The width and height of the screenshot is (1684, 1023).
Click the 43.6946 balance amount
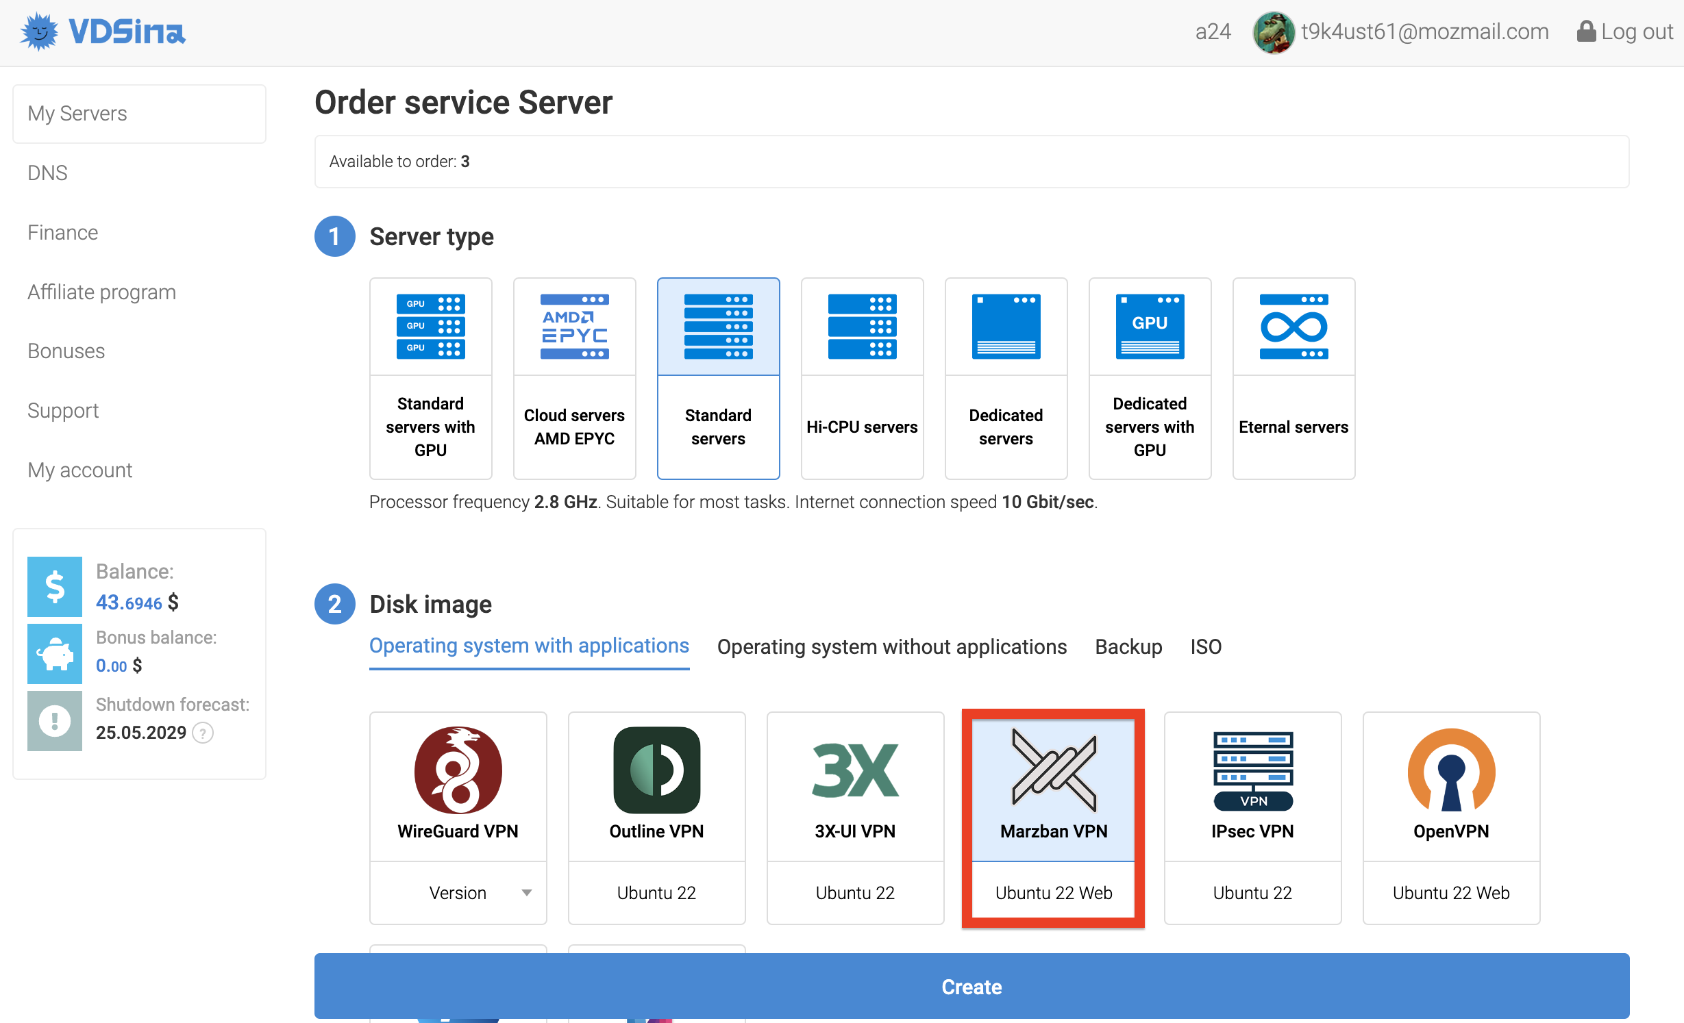(x=129, y=603)
